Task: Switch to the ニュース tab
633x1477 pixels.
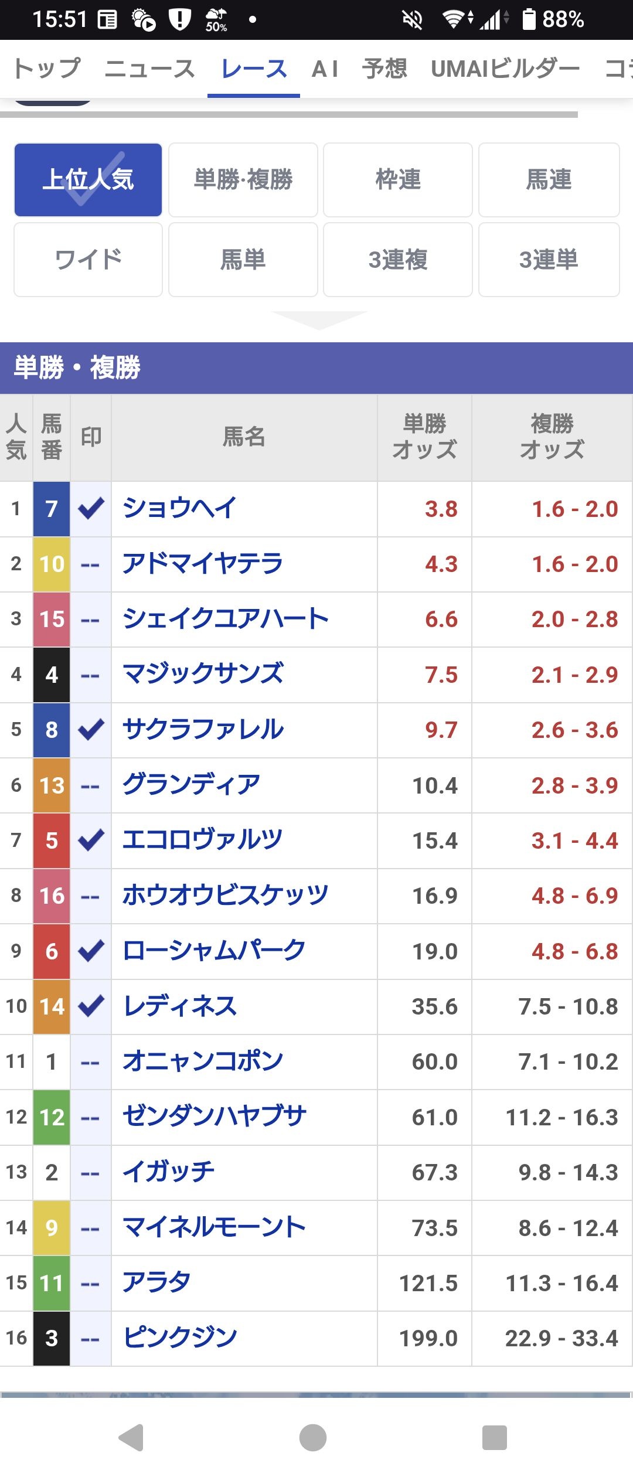Action: click(149, 69)
